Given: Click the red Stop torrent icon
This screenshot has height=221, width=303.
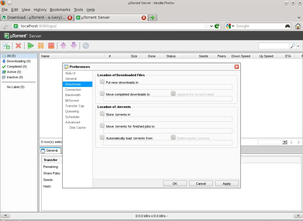Looking at the screenshot, I should 51,46.
